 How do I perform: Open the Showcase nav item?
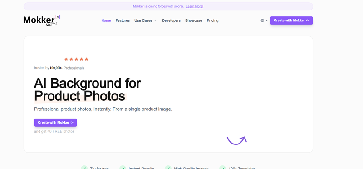coord(194,20)
